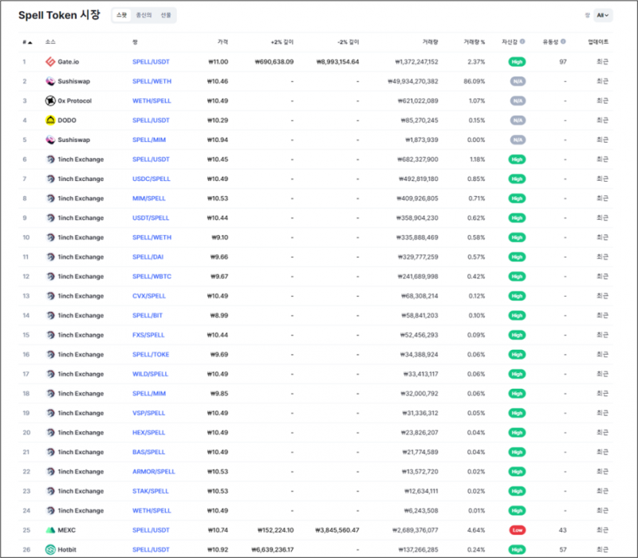Select the DODO exchange icon
Screen dimensions: 638x558
pyautogui.click(x=49, y=120)
